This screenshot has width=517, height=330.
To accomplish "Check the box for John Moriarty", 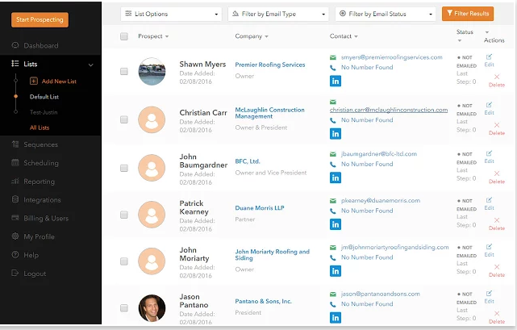I will click(124, 261).
